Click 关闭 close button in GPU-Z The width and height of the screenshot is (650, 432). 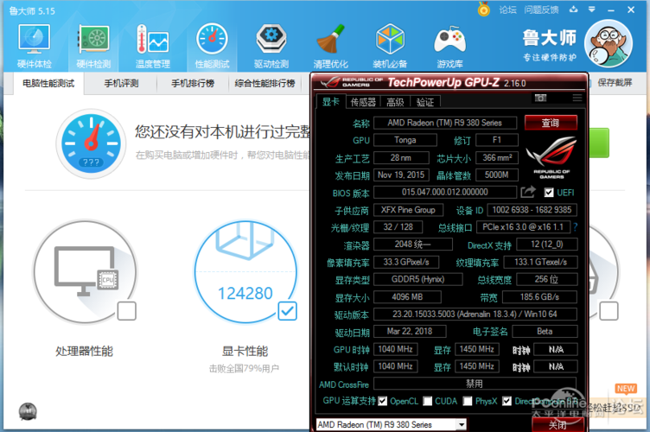click(x=558, y=425)
